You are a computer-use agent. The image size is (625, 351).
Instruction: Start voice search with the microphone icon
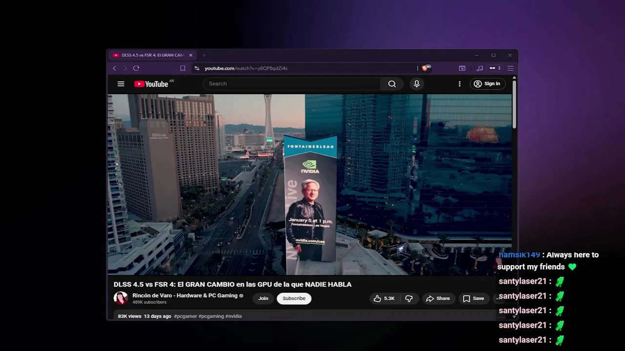[417, 84]
